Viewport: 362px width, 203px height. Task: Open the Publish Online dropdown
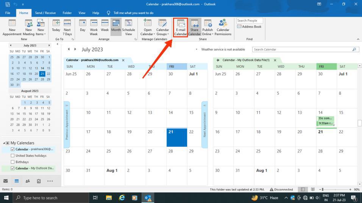pyautogui.click(x=208, y=28)
